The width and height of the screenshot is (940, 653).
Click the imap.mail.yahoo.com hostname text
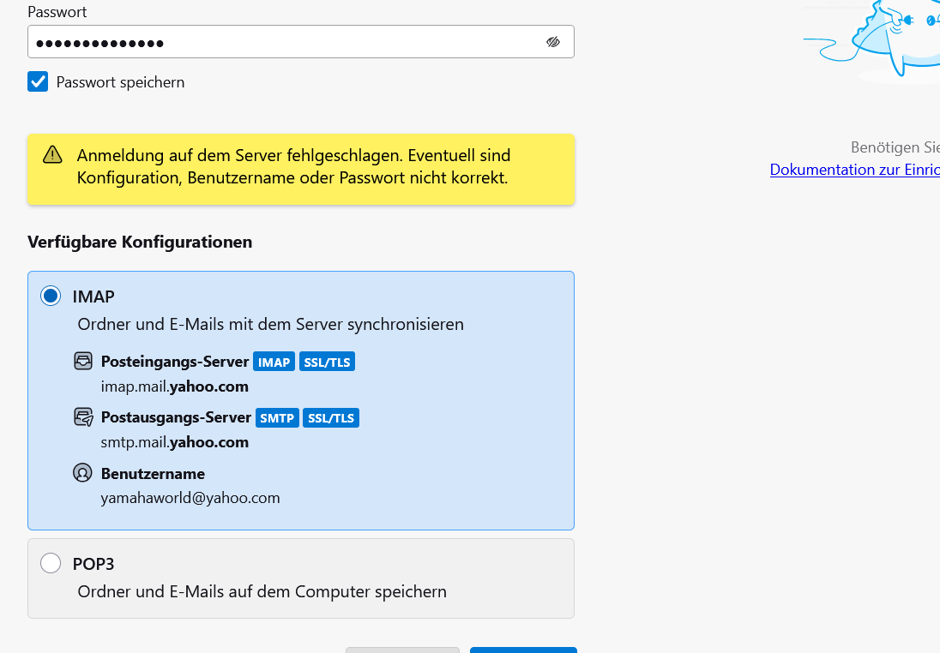(x=175, y=386)
